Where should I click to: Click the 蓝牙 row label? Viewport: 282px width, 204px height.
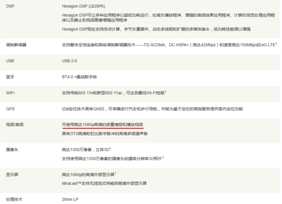10,77
